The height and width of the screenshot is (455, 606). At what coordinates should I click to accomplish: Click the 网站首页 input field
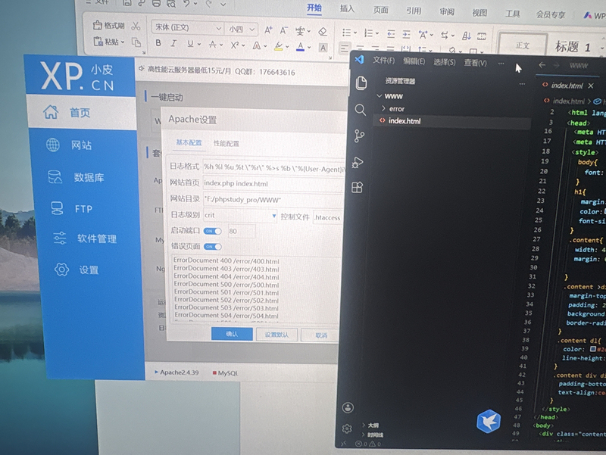273,184
